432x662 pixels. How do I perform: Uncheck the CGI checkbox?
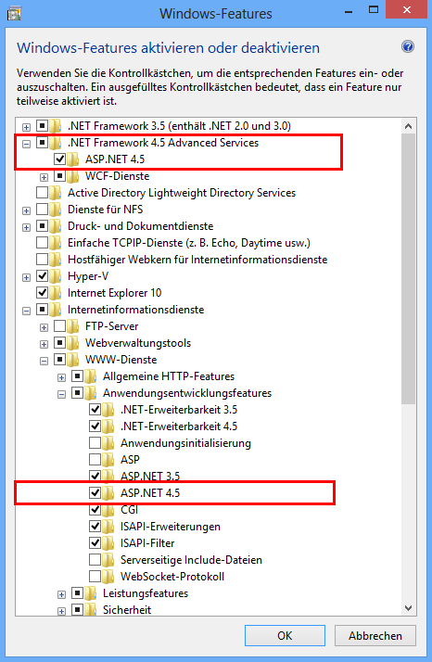tap(95, 510)
